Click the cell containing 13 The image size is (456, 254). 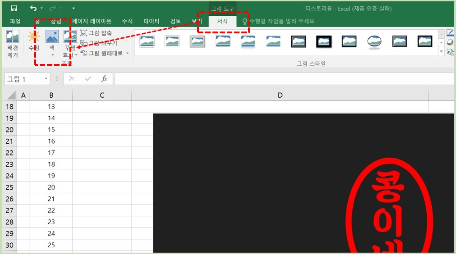coord(51,107)
